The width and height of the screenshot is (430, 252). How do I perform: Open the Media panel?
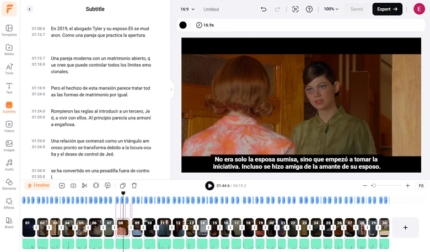pos(9,50)
